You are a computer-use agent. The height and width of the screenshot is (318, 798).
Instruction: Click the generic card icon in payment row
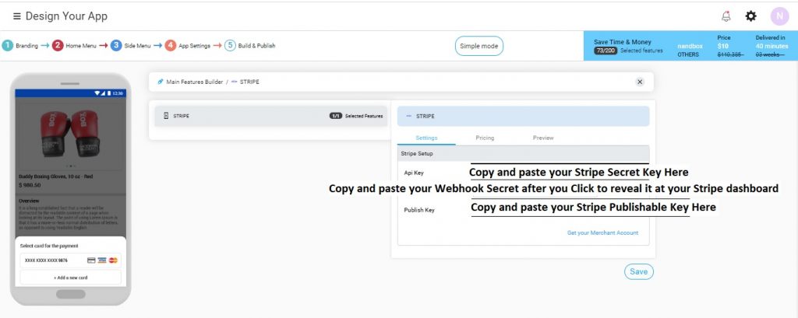tap(92, 260)
